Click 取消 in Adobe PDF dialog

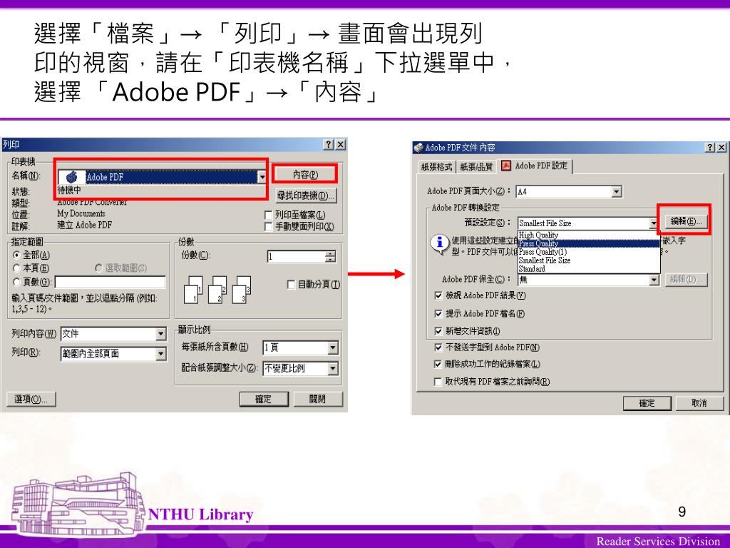pyautogui.click(x=699, y=403)
